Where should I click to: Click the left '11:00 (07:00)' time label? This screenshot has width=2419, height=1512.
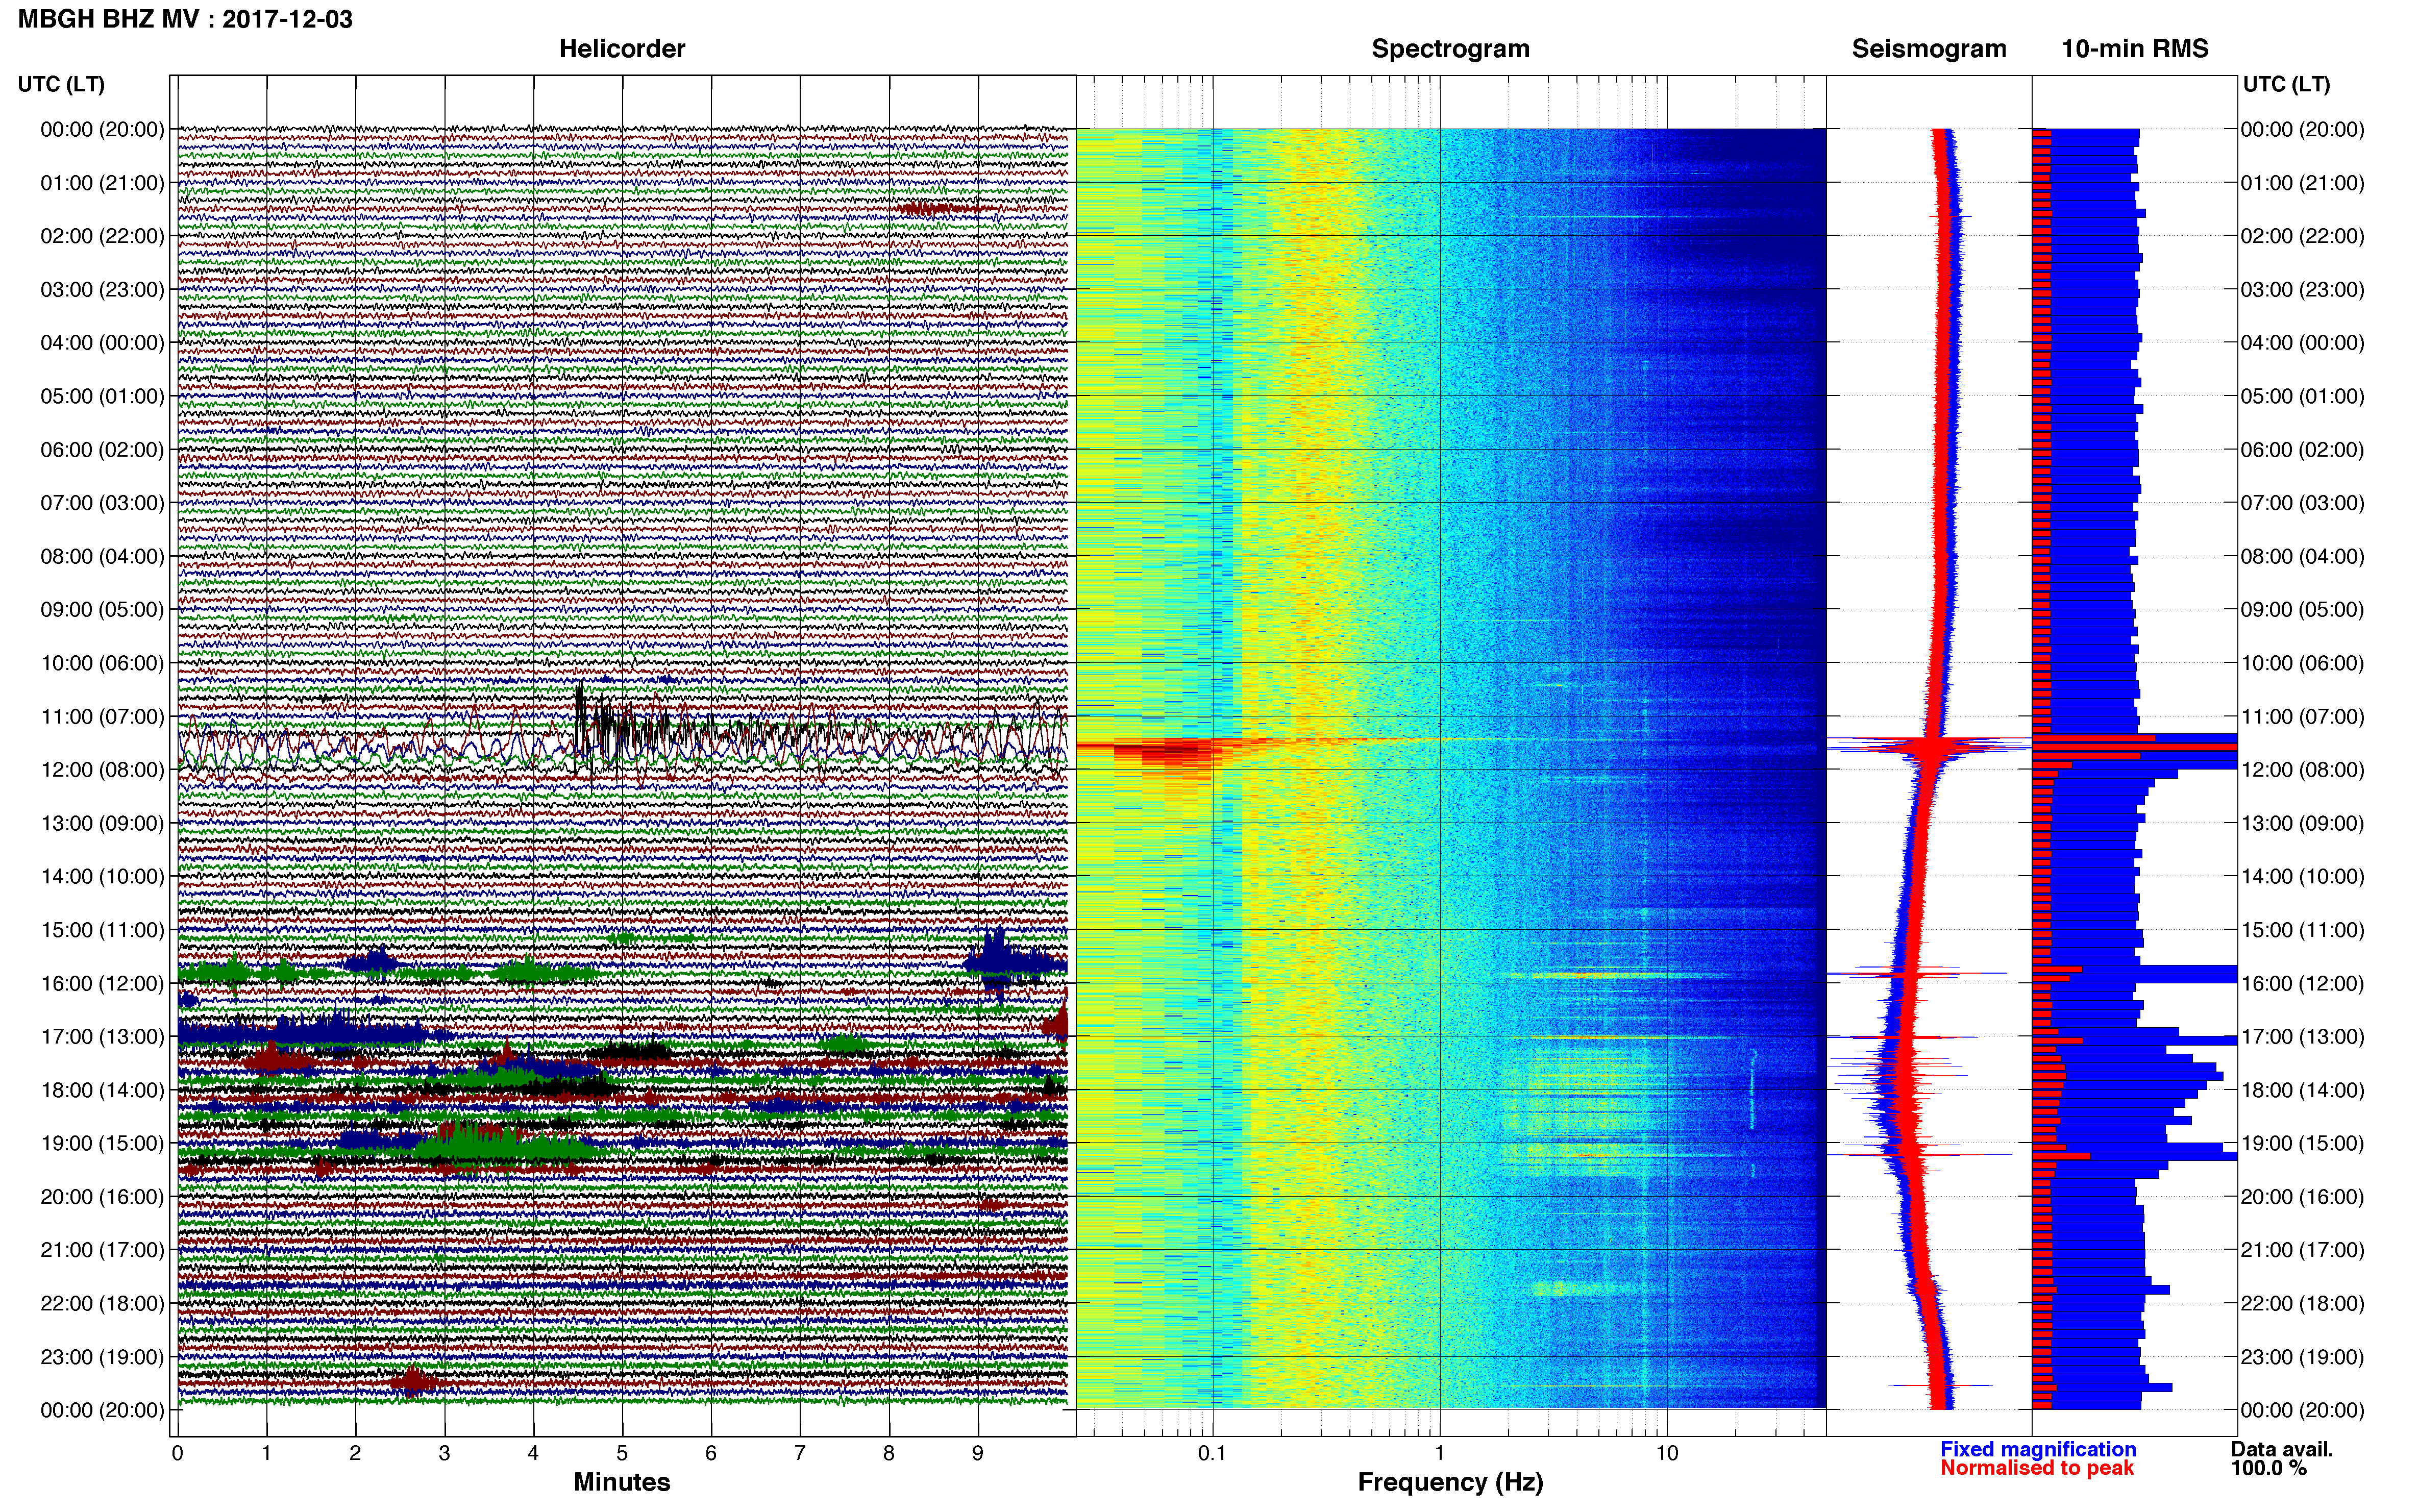[102, 716]
